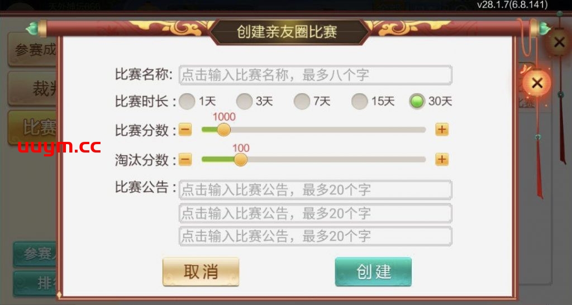The width and height of the screenshot is (572, 305).
Task: Click the dark X at top right
Action: click(559, 42)
